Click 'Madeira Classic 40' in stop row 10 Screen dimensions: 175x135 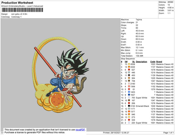pos(165,89)
